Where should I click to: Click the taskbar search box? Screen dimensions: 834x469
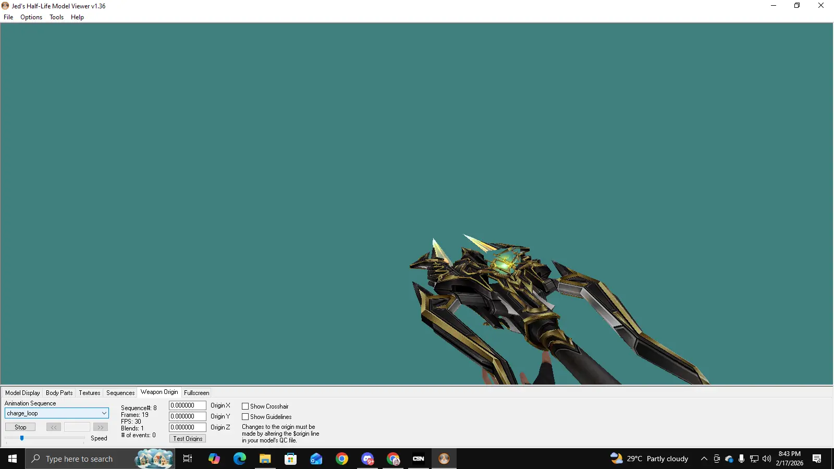100,459
